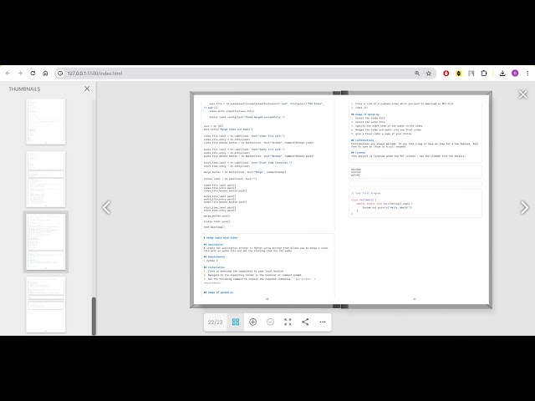Select the first thumbnail in the panel
Screen dimensions: 535x401
coord(45,122)
